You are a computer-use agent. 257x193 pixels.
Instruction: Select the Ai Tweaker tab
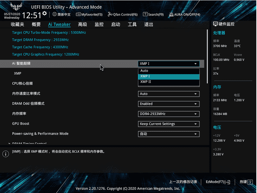pos(59,24)
